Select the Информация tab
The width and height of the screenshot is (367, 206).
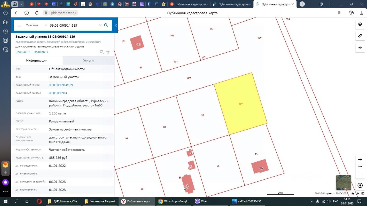pos(37,60)
